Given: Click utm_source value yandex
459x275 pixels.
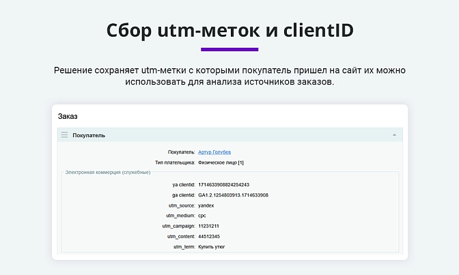Looking at the screenshot, I should [x=206, y=205].
